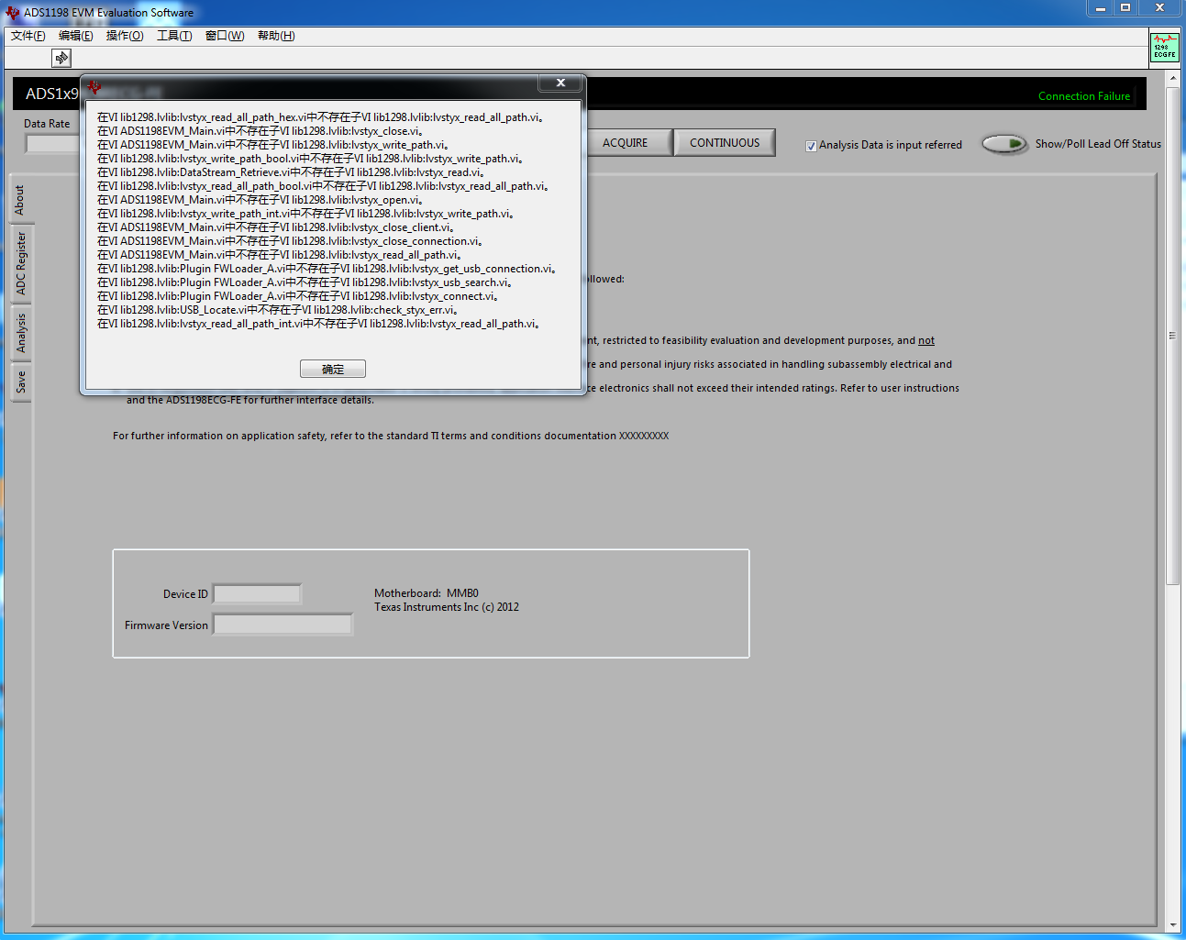Click the error line ending in lvstyx_get_usb_connection.vi
This screenshot has height=940, width=1186.
pyautogui.click(x=327, y=269)
